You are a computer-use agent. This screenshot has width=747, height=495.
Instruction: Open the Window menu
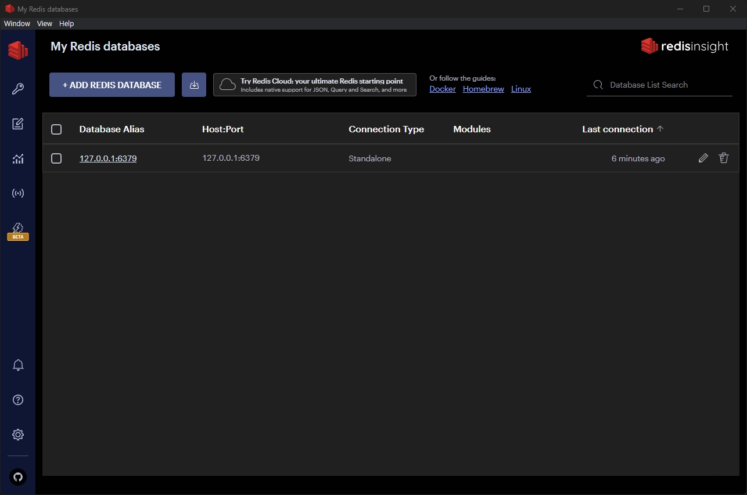click(17, 24)
